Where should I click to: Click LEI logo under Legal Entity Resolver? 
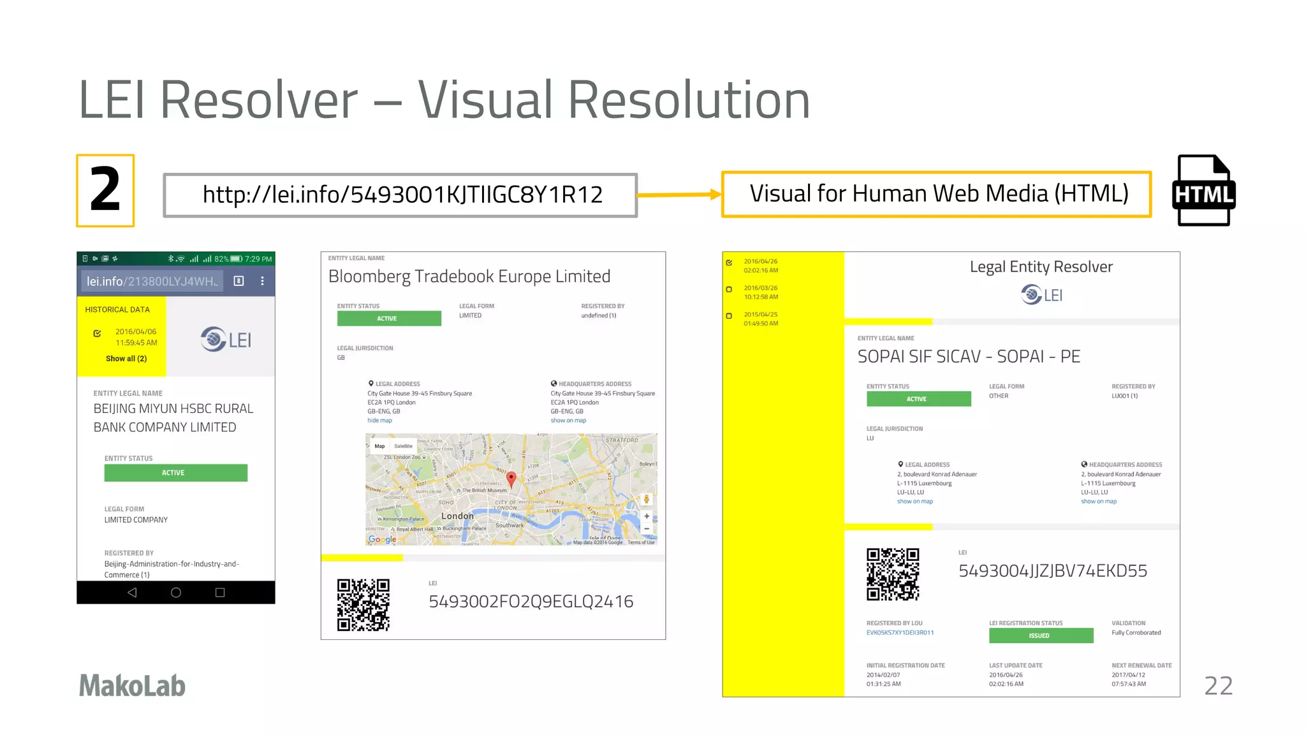pos(1041,295)
